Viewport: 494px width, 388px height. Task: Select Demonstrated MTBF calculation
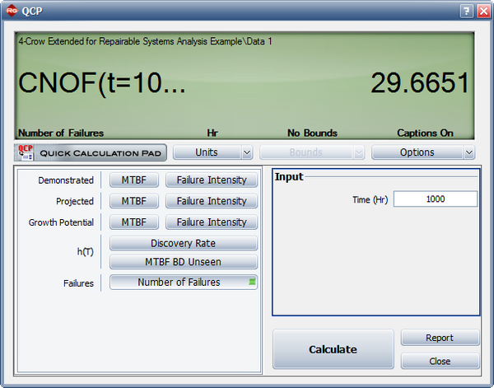(x=135, y=180)
